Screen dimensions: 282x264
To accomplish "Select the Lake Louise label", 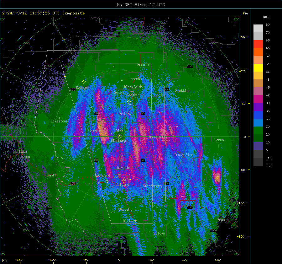I will 24,154.
